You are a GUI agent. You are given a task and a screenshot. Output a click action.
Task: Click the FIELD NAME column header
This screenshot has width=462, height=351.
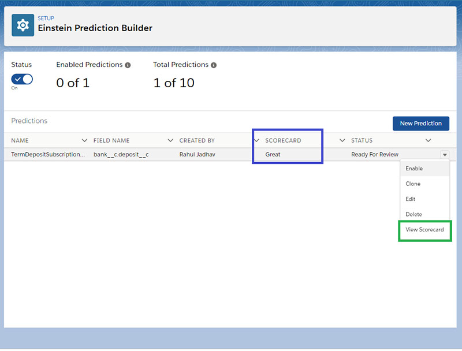[x=111, y=140]
